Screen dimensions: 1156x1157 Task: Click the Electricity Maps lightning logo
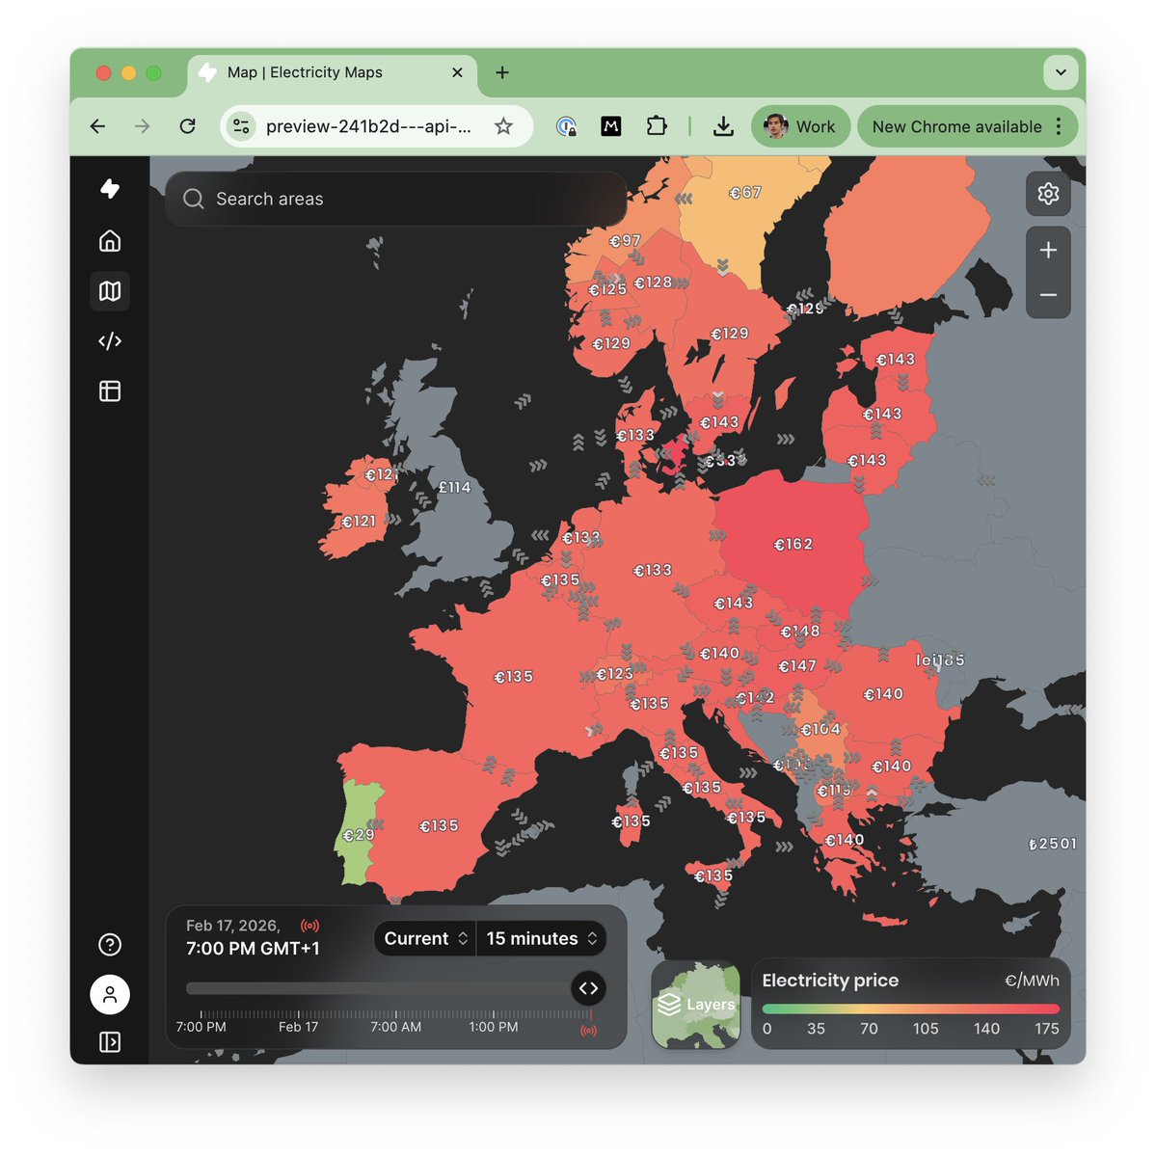110,189
